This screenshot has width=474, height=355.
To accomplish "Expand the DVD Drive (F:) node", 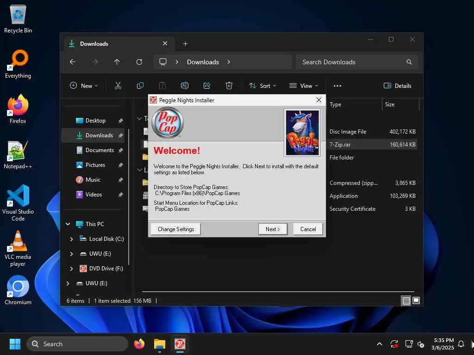I will 72,269.
